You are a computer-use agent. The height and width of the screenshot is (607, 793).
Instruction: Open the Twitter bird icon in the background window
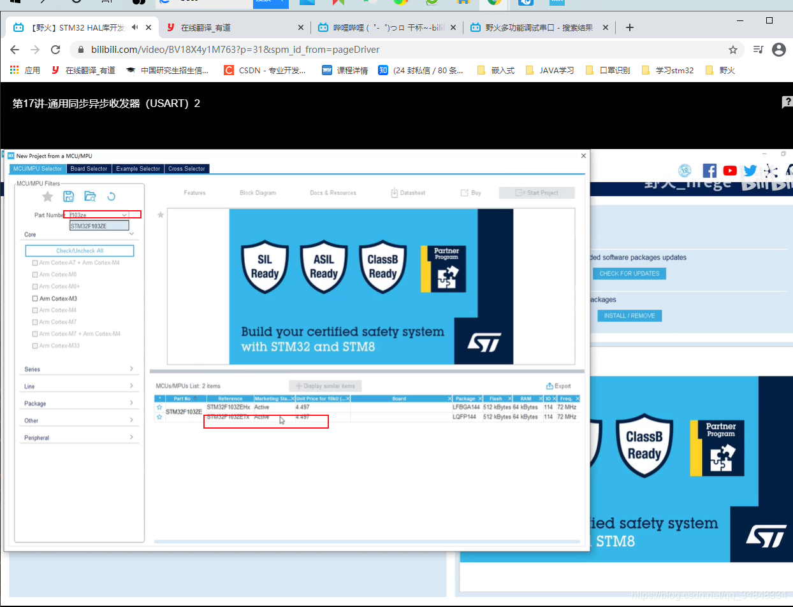click(750, 171)
